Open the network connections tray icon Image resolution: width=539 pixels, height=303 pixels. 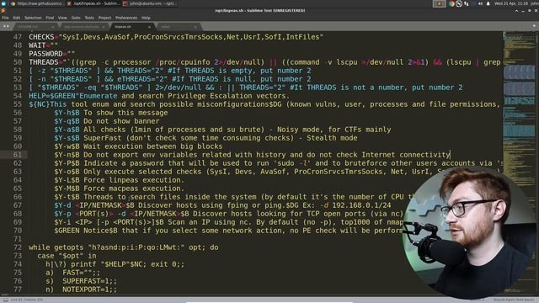click(466, 3)
